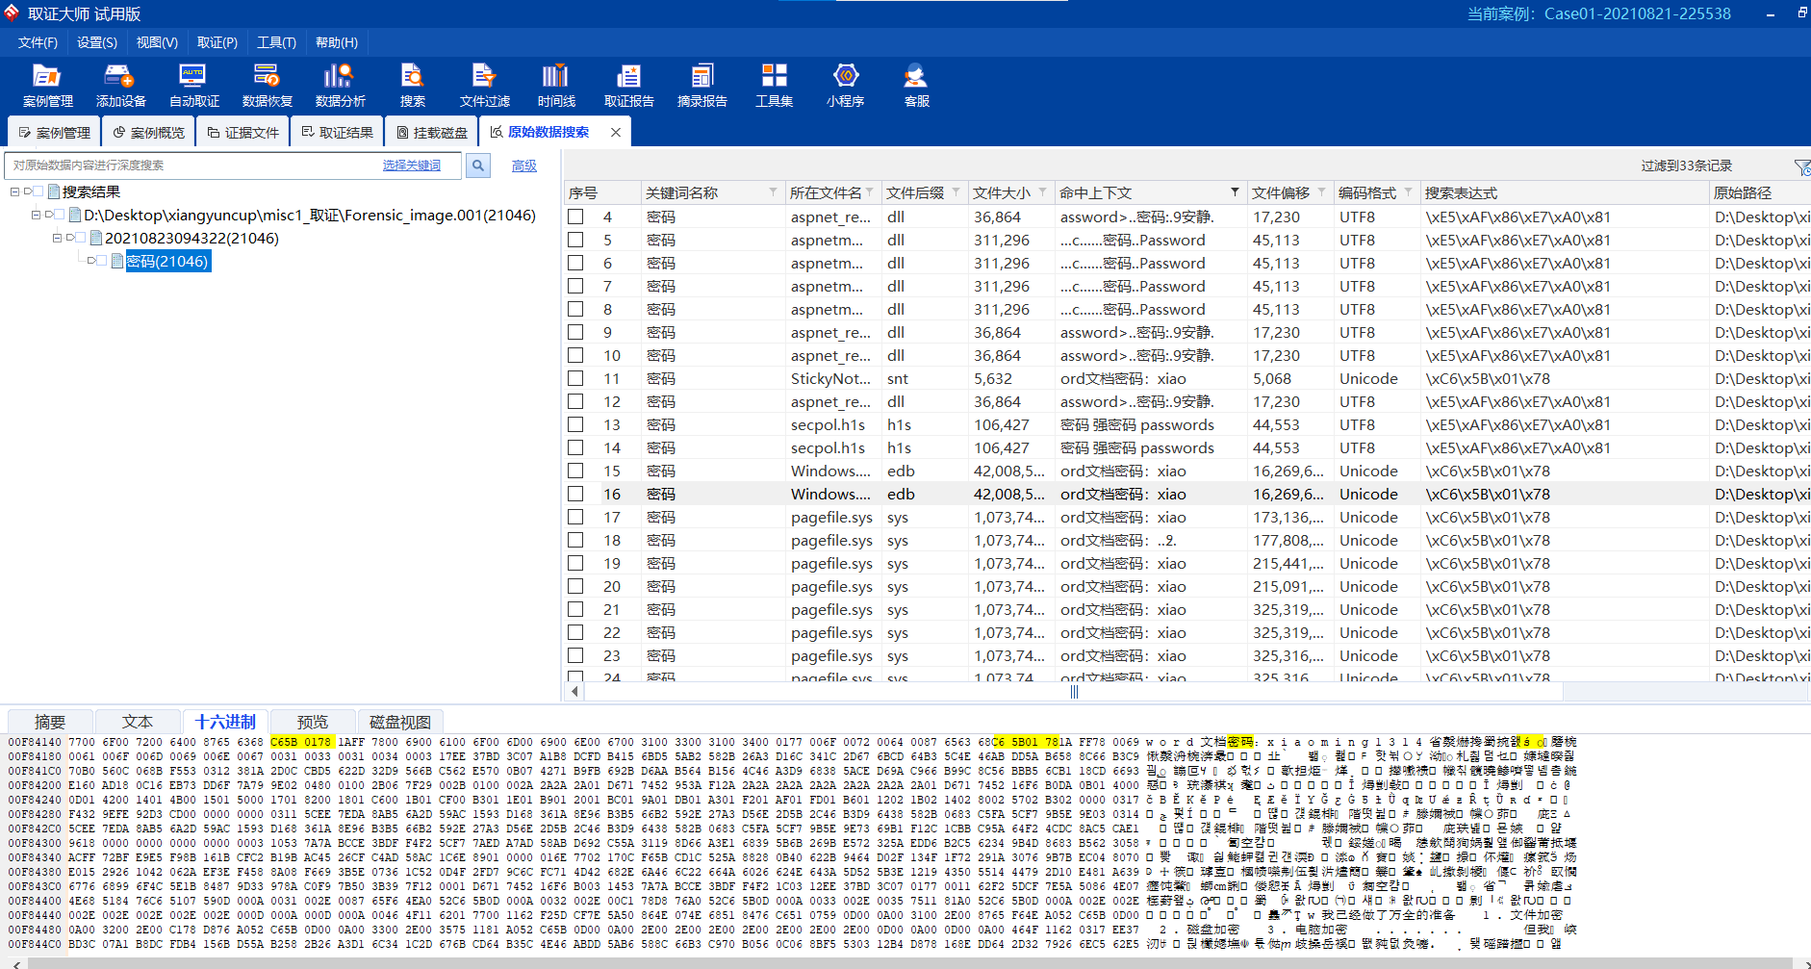The width and height of the screenshot is (1811, 969).
Task: Start 自动取证 auto forensics tool
Action: point(193,85)
